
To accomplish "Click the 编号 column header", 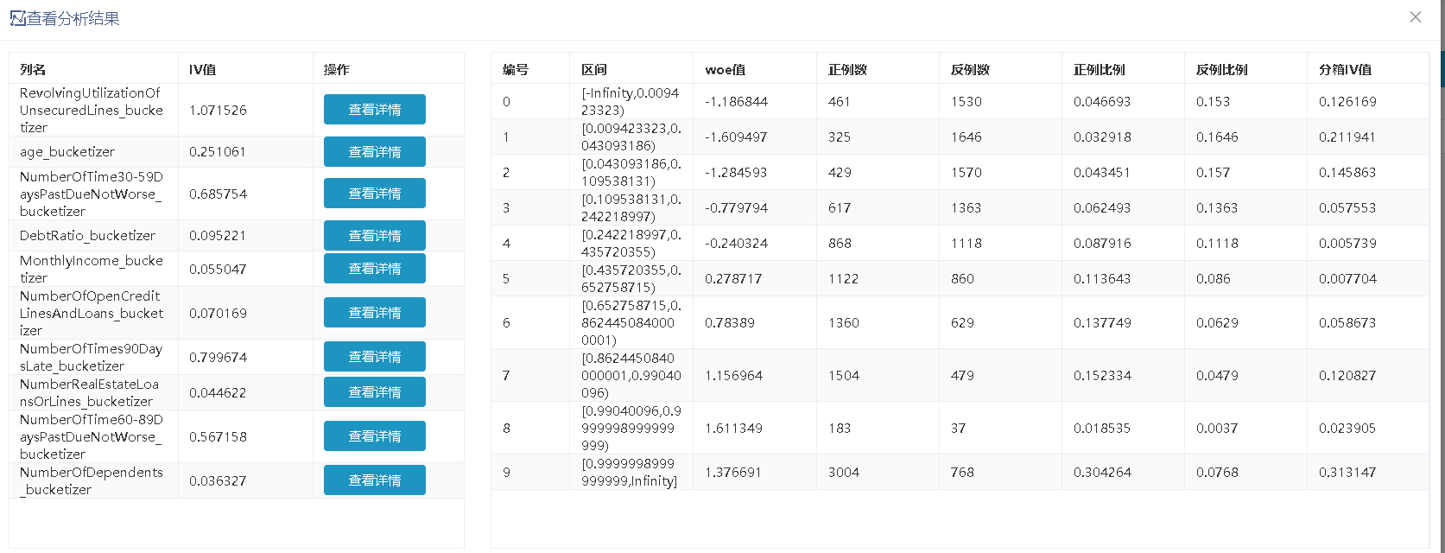I will coord(516,69).
